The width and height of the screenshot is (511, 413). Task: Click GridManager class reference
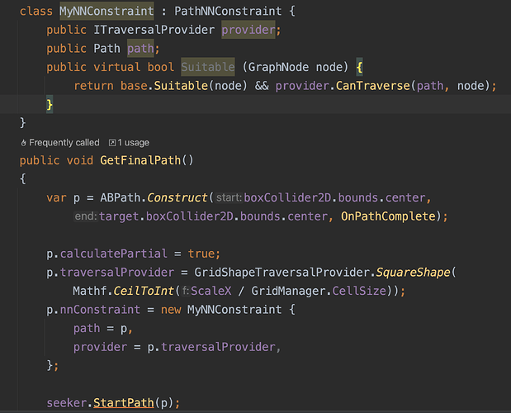(x=288, y=291)
